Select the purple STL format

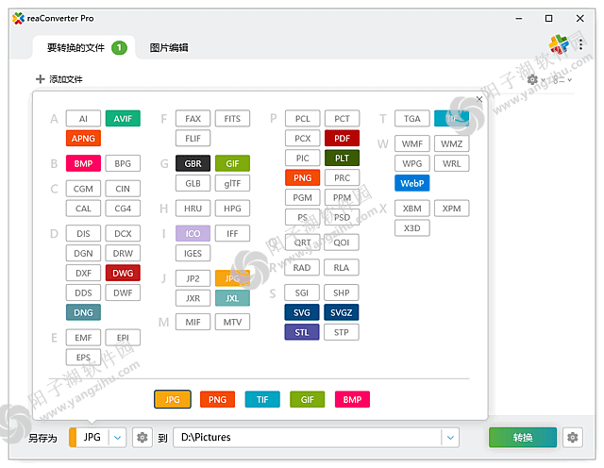point(302,332)
